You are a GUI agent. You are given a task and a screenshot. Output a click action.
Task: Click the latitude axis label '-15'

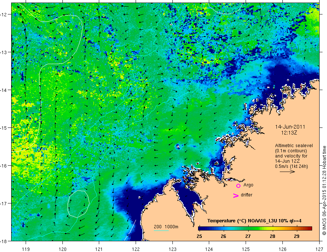(4, 127)
